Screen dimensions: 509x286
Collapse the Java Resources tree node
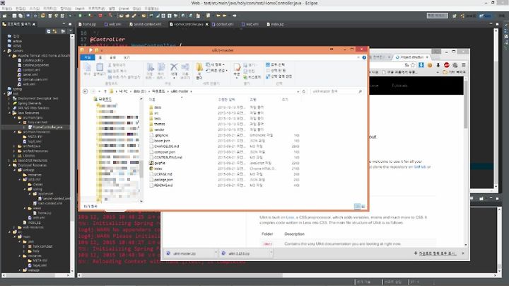tap(9, 113)
